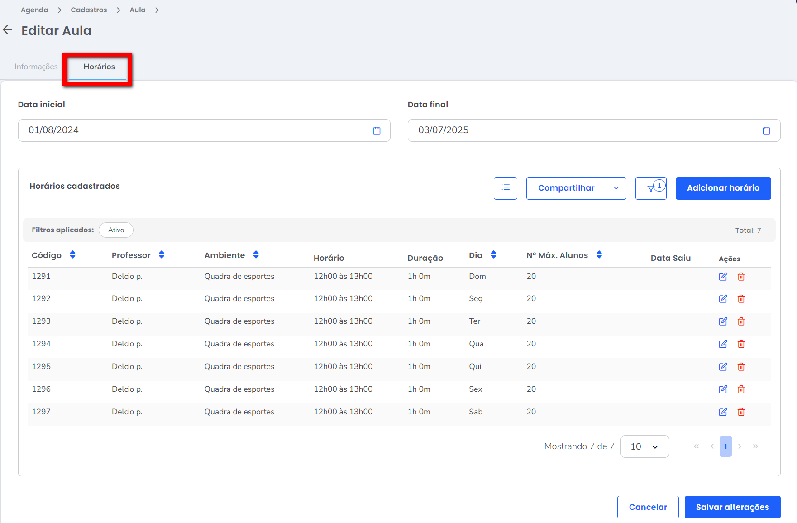797x523 pixels.
Task: Sort table by Código column
Action: click(72, 255)
